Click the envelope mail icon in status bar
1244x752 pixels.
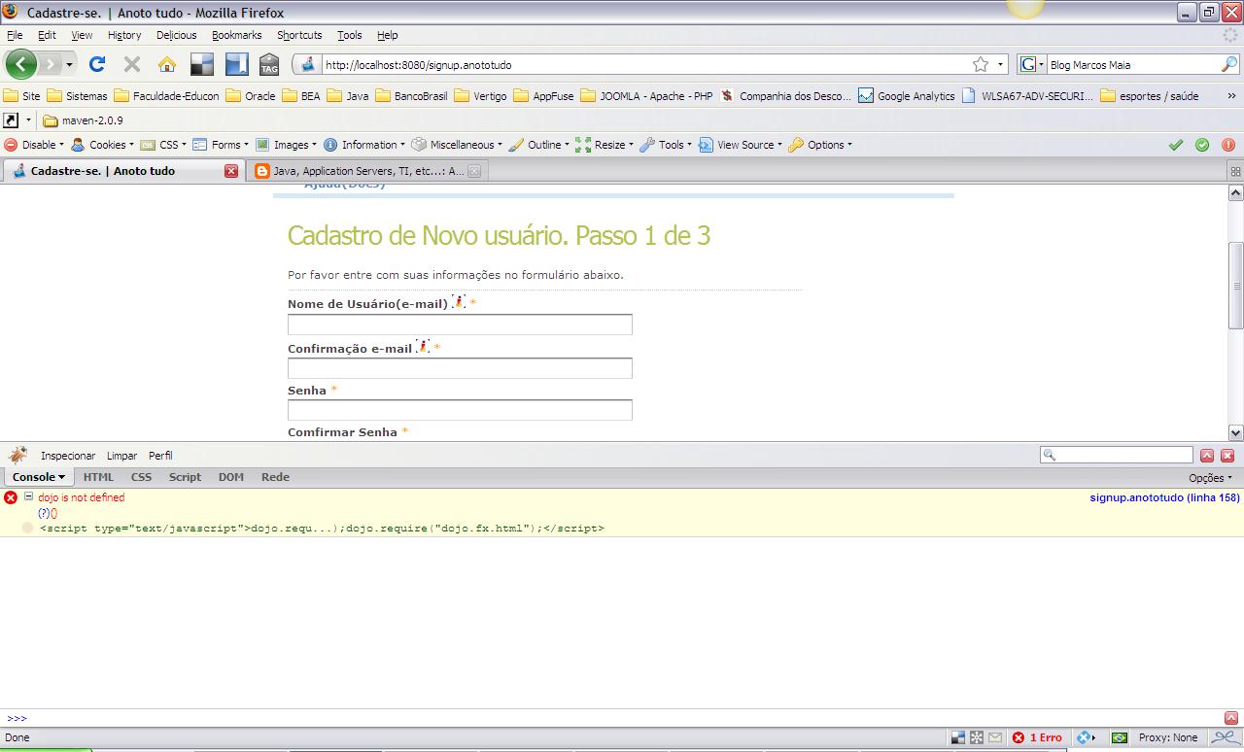pyautogui.click(x=995, y=737)
